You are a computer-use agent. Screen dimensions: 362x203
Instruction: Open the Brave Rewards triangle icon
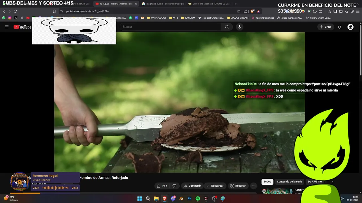[258, 11]
